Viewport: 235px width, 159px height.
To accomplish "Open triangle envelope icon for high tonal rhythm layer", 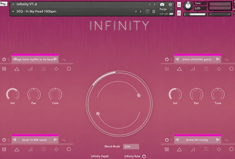I will (x=17, y=69).
